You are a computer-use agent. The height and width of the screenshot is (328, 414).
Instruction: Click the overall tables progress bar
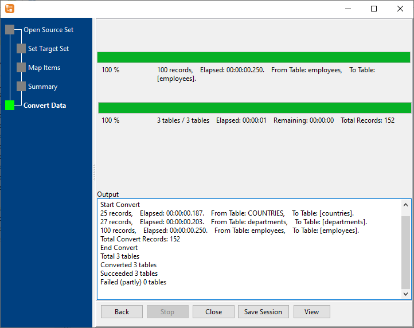click(255, 108)
